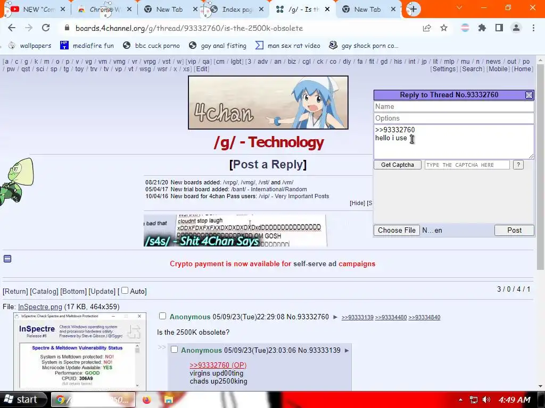Hide announcements with the [Hide] link
The image size is (545, 408).
click(x=357, y=203)
